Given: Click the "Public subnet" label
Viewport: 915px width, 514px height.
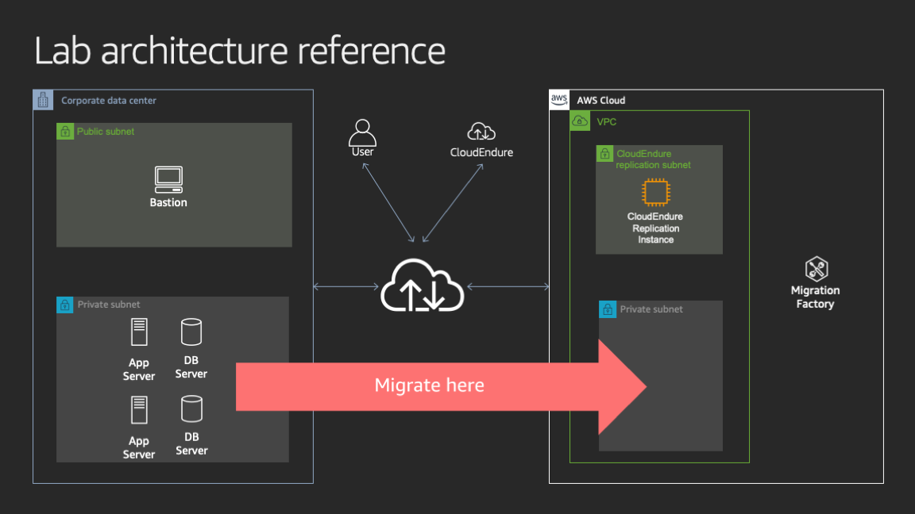Looking at the screenshot, I should [x=106, y=132].
